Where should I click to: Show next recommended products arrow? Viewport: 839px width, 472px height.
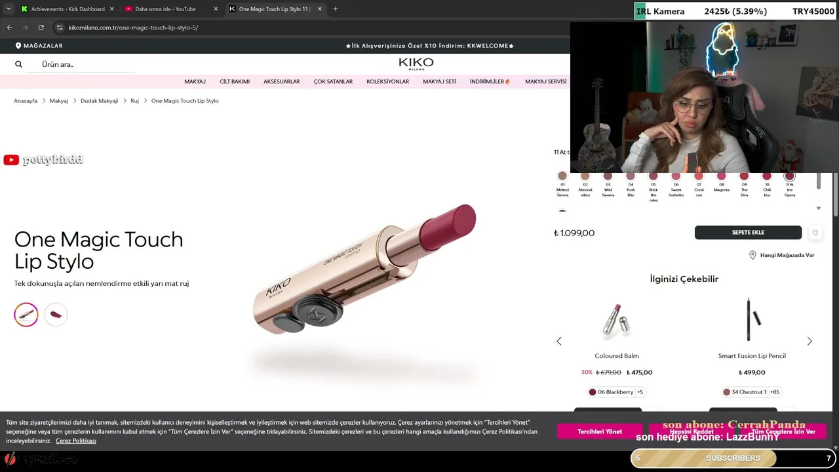(x=810, y=341)
